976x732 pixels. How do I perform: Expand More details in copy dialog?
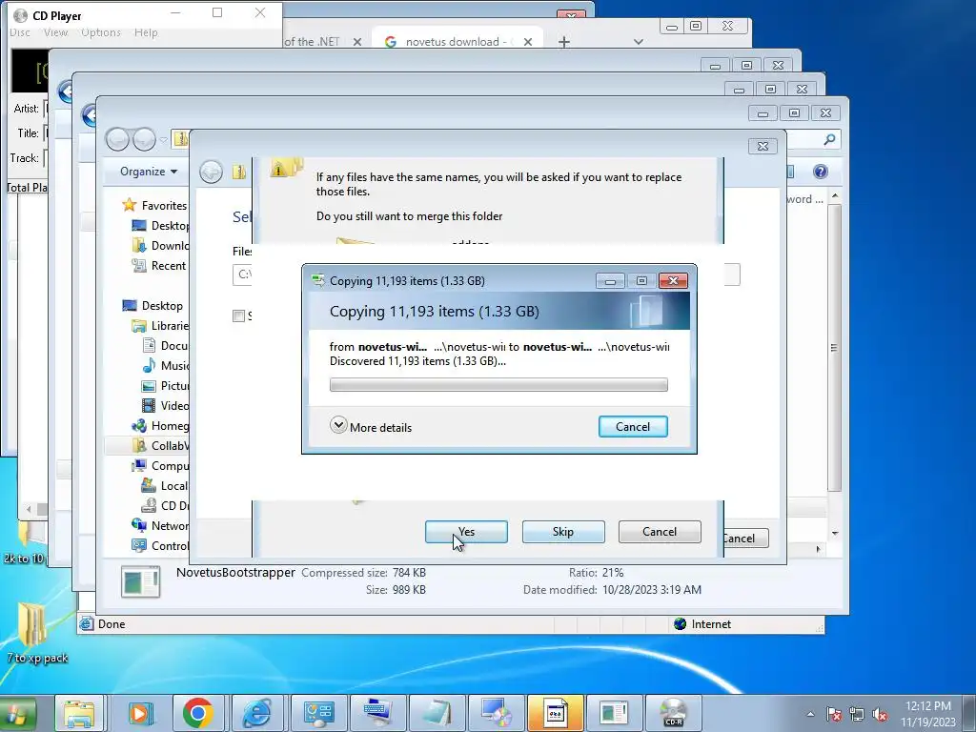pyautogui.click(x=371, y=427)
